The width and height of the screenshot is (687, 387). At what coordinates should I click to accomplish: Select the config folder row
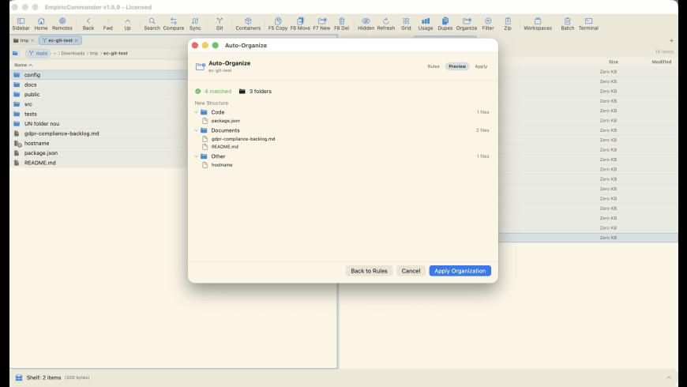coord(99,75)
